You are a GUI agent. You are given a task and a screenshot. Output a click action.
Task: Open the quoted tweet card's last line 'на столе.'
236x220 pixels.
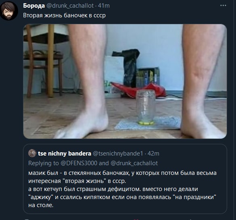[x=41, y=205]
